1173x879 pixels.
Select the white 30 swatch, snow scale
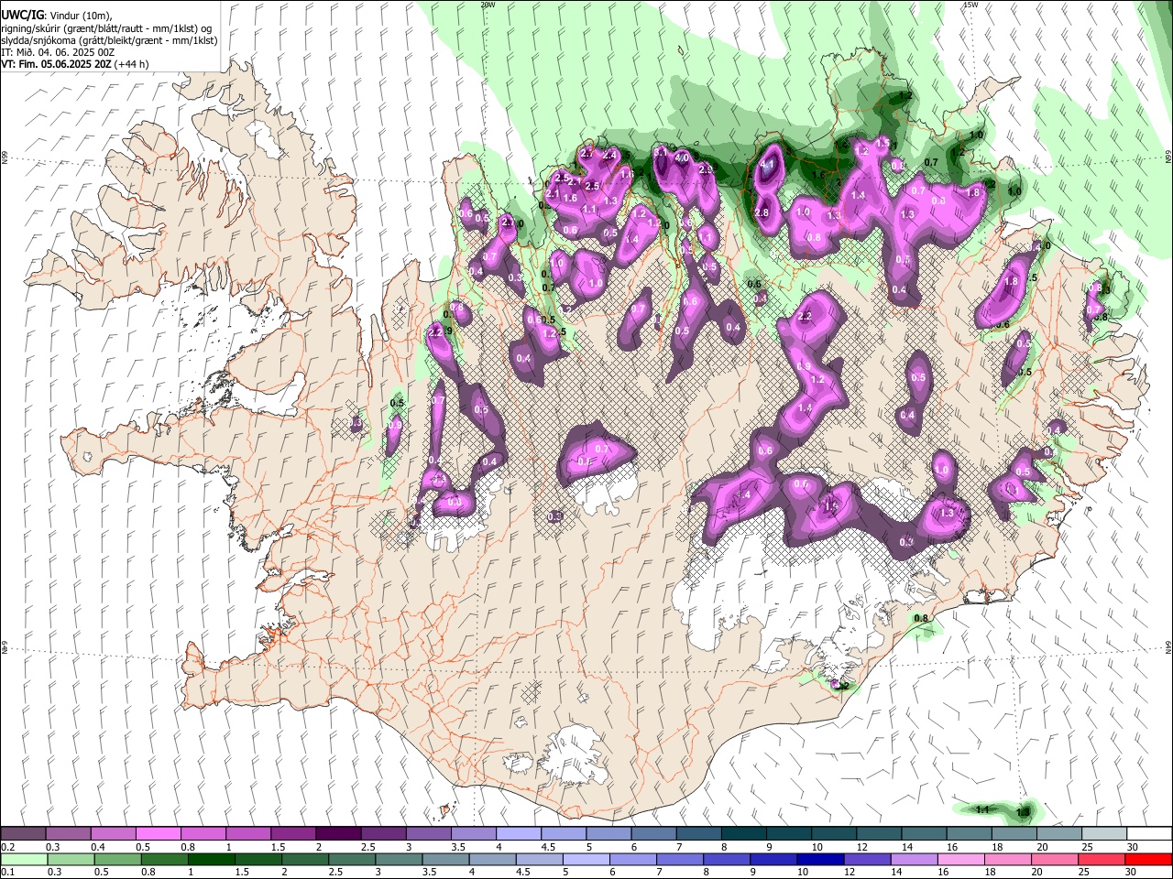(x=1149, y=834)
